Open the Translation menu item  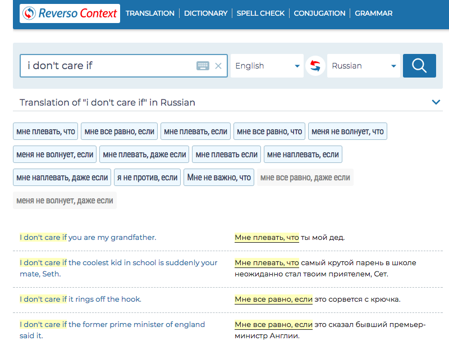coord(150,13)
